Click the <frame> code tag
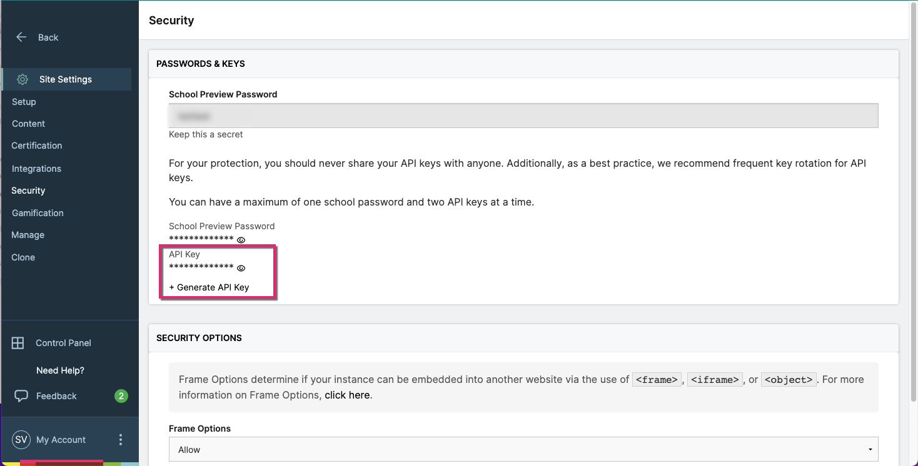The image size is (918, 466). click(x=656, y=379)
